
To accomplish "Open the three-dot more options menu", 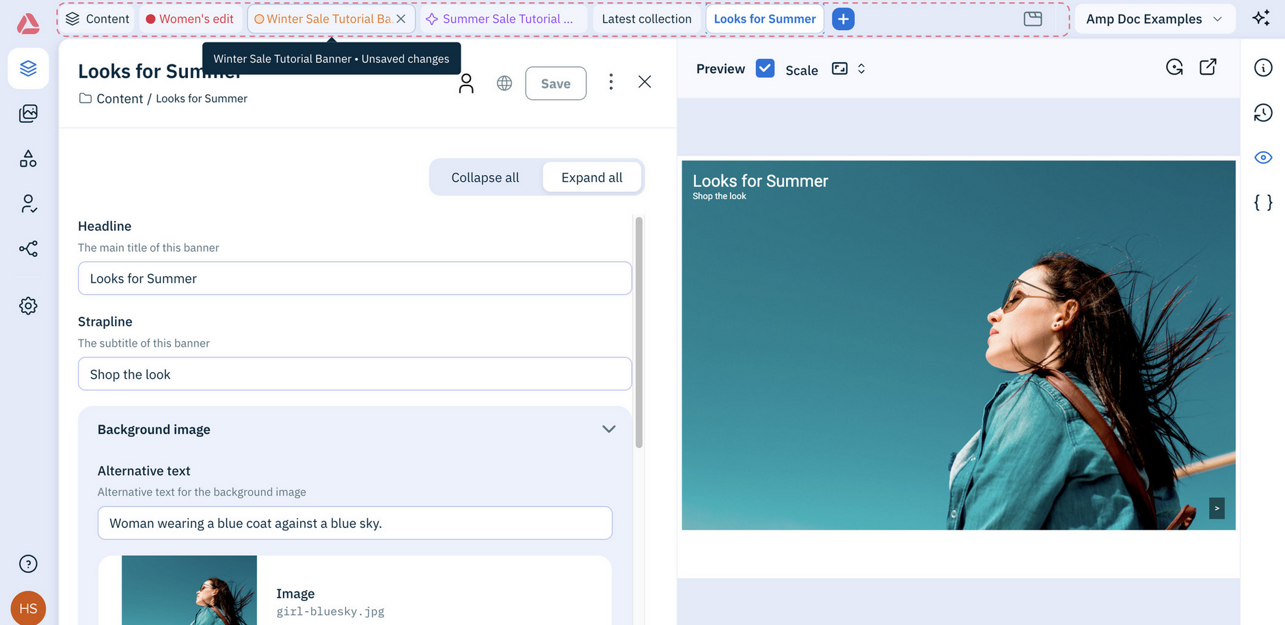I will (x=611, y=82).
